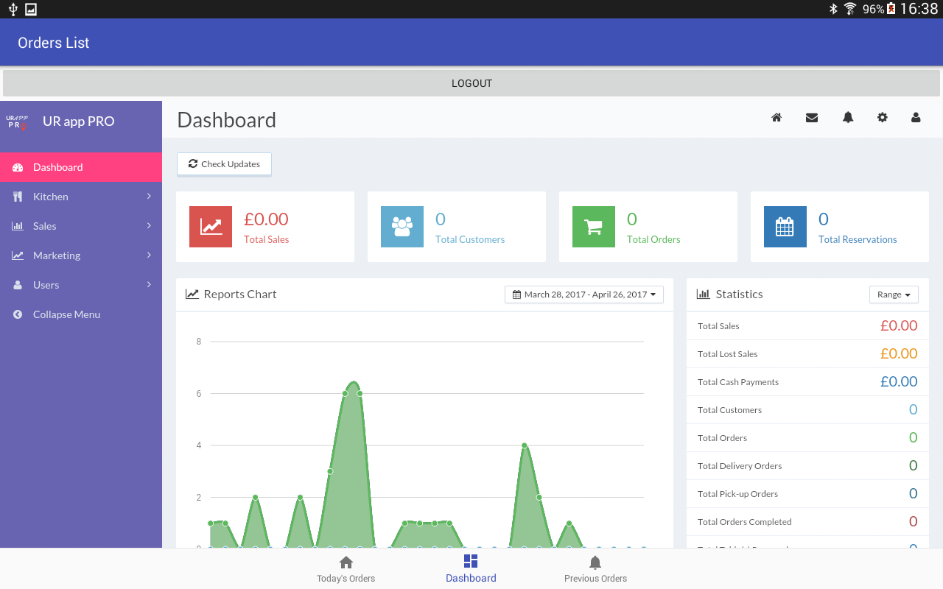
Task: Click the UR app PRO logo
Action: pyautogui.click(x=17, y=122)
